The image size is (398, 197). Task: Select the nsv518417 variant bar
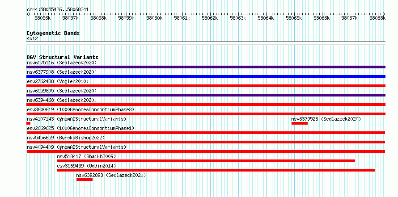coord(206,161)
